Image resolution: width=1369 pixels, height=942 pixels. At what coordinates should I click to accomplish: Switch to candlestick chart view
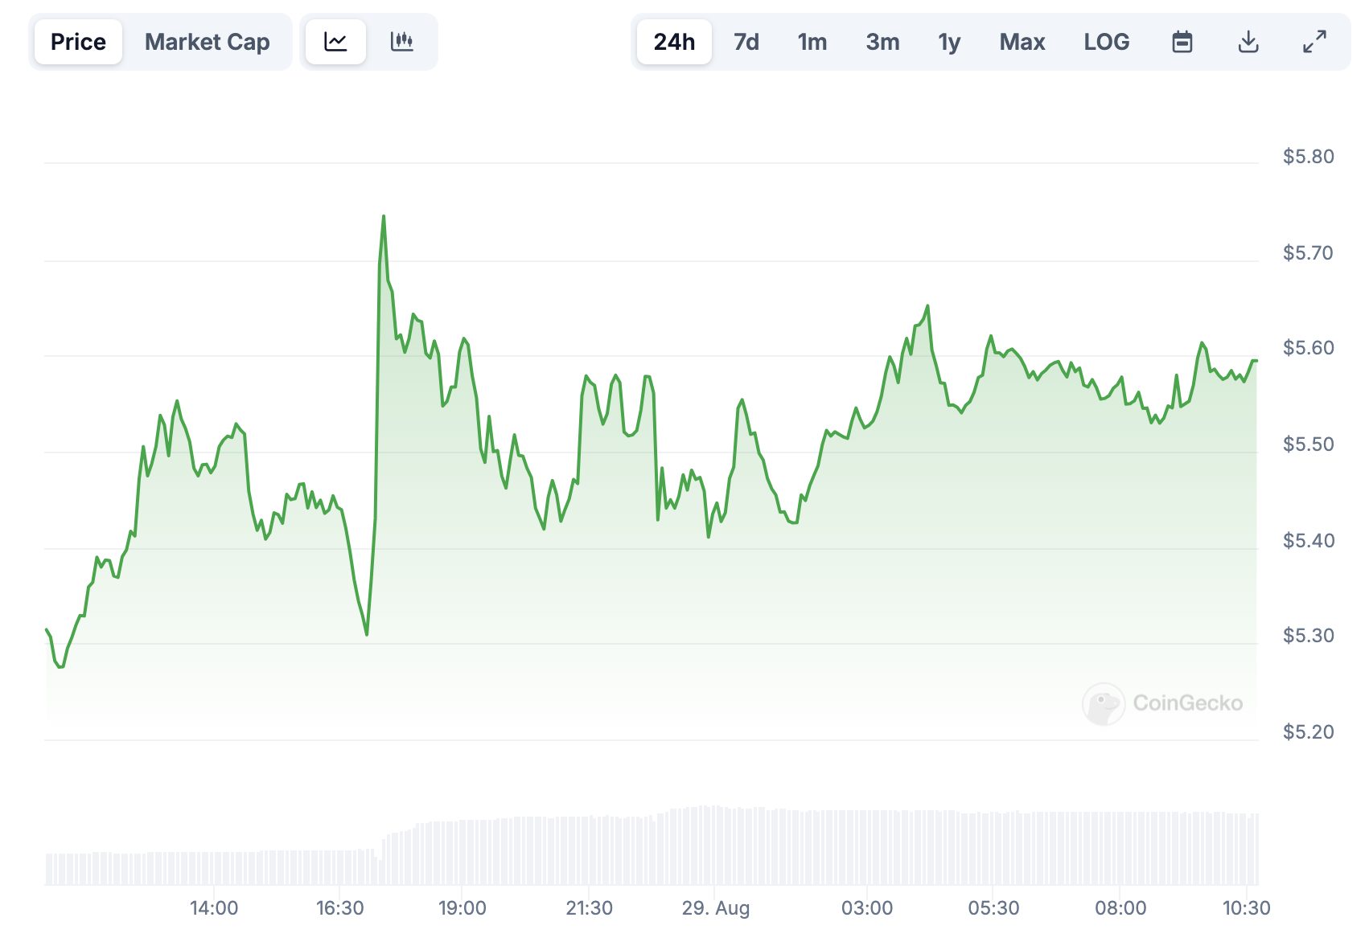pos(401,42)
